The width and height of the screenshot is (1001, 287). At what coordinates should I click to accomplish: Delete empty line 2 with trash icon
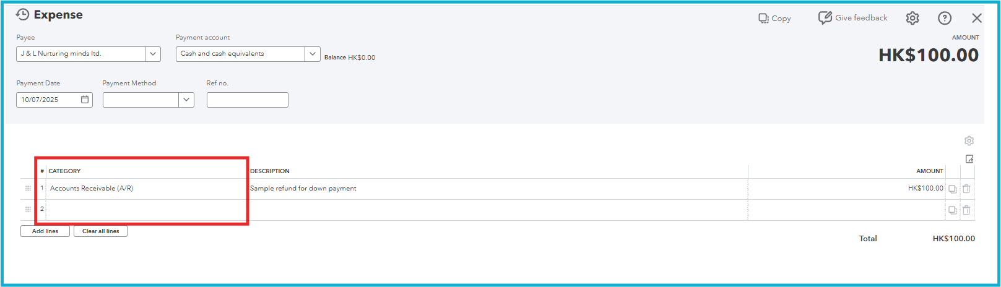coord(966,210)
